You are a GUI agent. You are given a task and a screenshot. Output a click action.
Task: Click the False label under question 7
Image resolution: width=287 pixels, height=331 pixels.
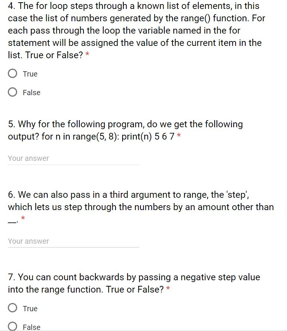point(32,327)
